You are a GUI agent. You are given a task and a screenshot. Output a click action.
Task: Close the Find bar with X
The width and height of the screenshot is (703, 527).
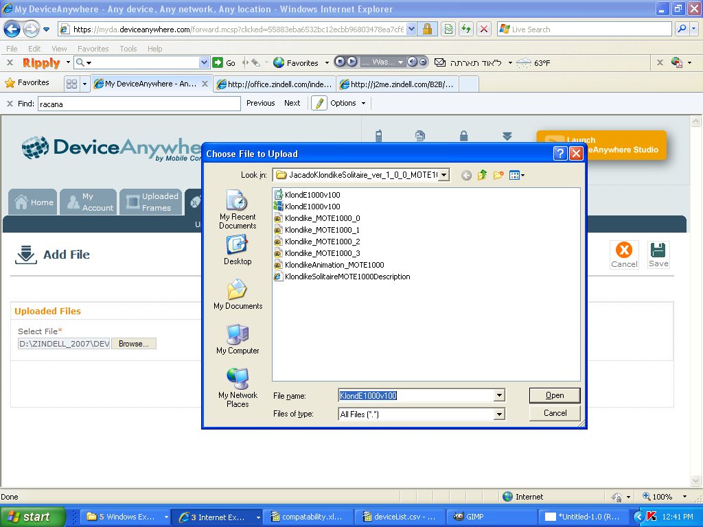tap(10, 104)
